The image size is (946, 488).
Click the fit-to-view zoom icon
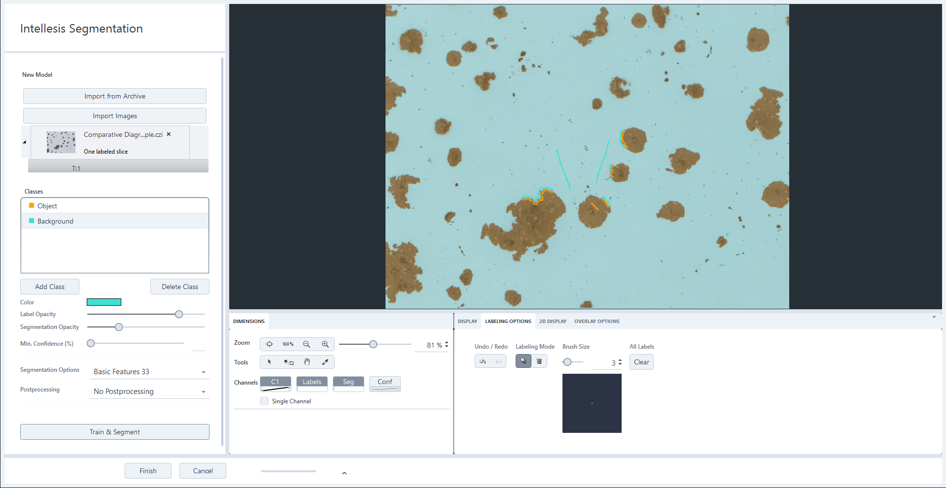(x=270, y=344)
